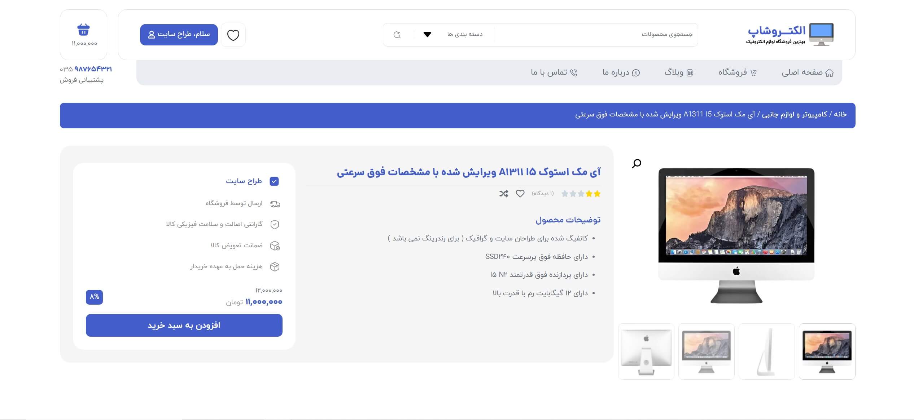914x420 pixels.
Task: Click the پشتیبانی فروش label
Action: [82, 80]
